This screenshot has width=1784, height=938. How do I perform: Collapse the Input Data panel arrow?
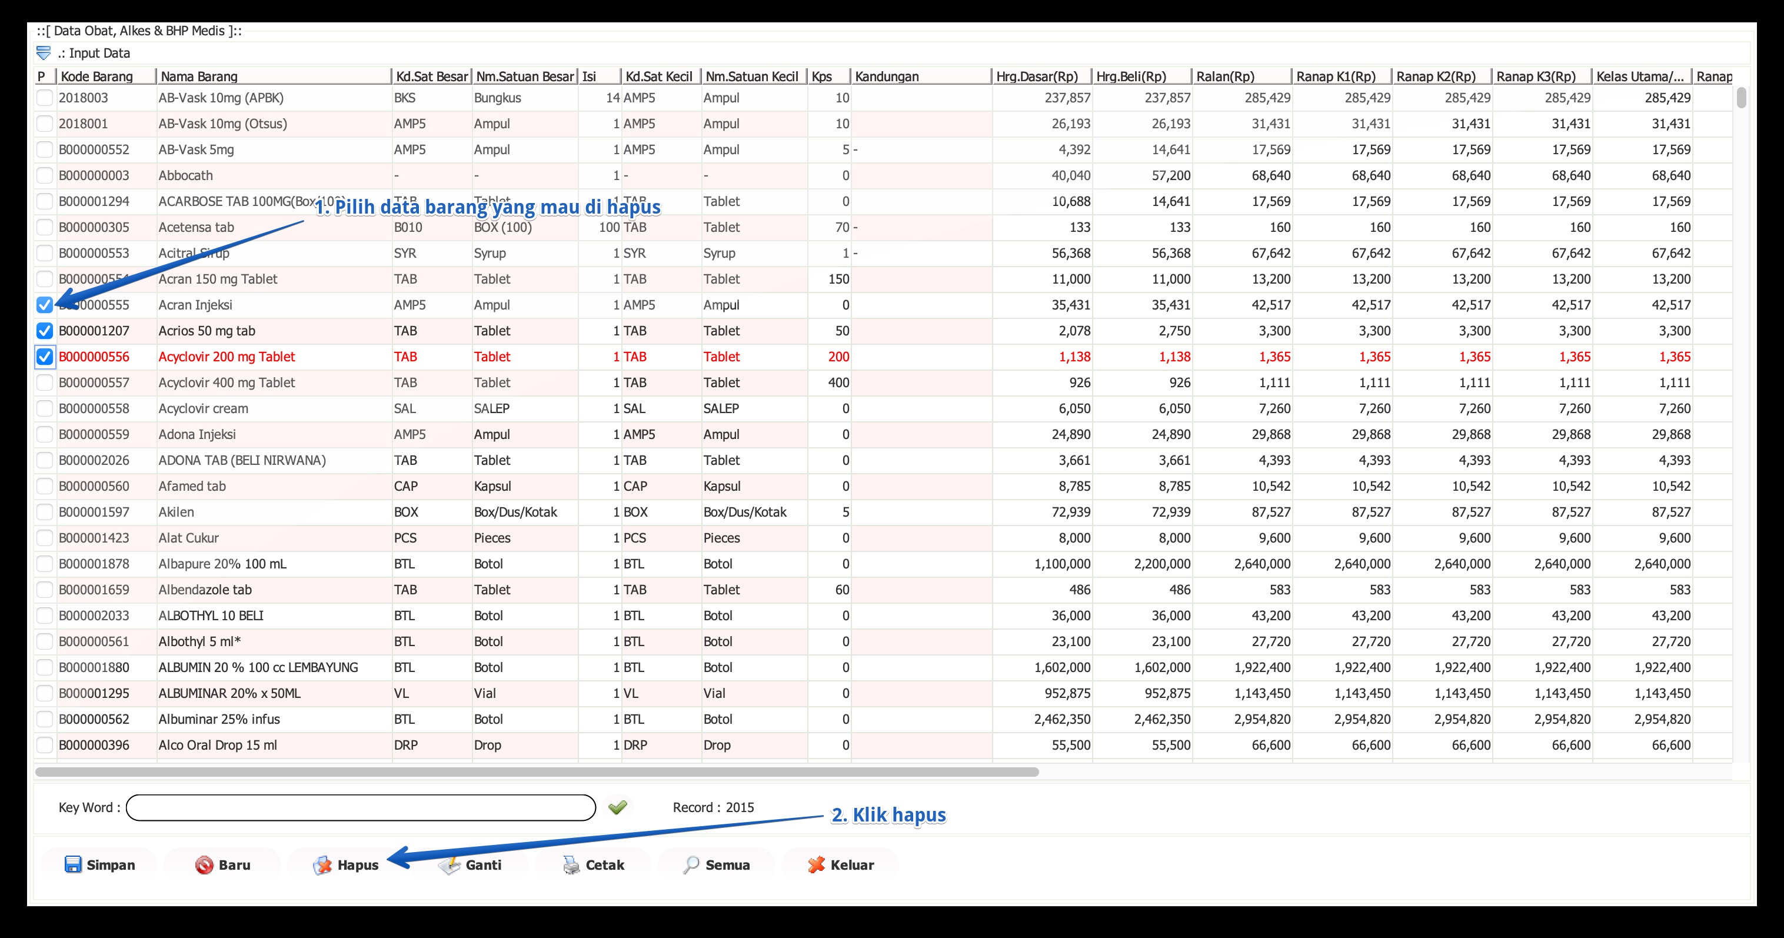pos(44,52)
